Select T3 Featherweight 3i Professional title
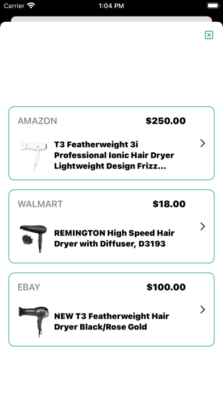The image size is (223, 396). (114, 155)
